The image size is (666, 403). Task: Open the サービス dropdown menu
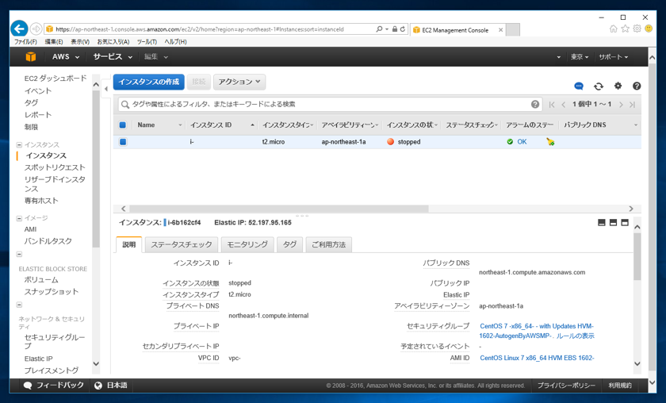point(113,56)
